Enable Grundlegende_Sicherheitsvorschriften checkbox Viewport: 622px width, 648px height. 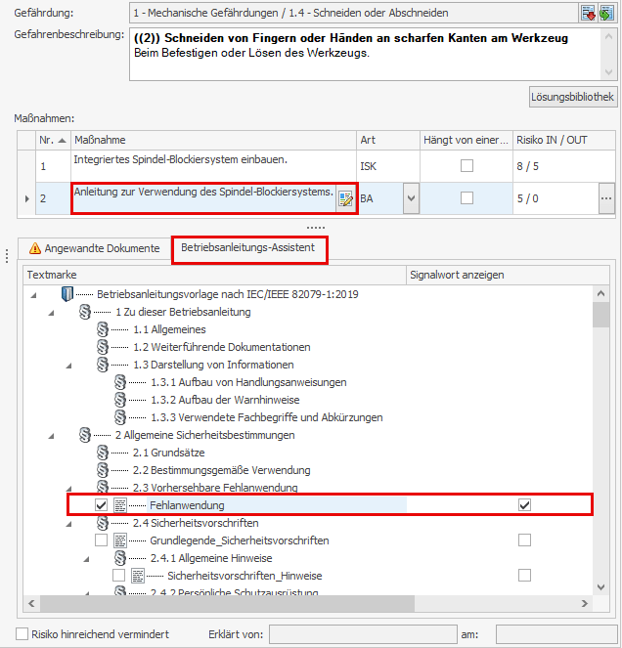pyautogui.click(x=102, y=540)
